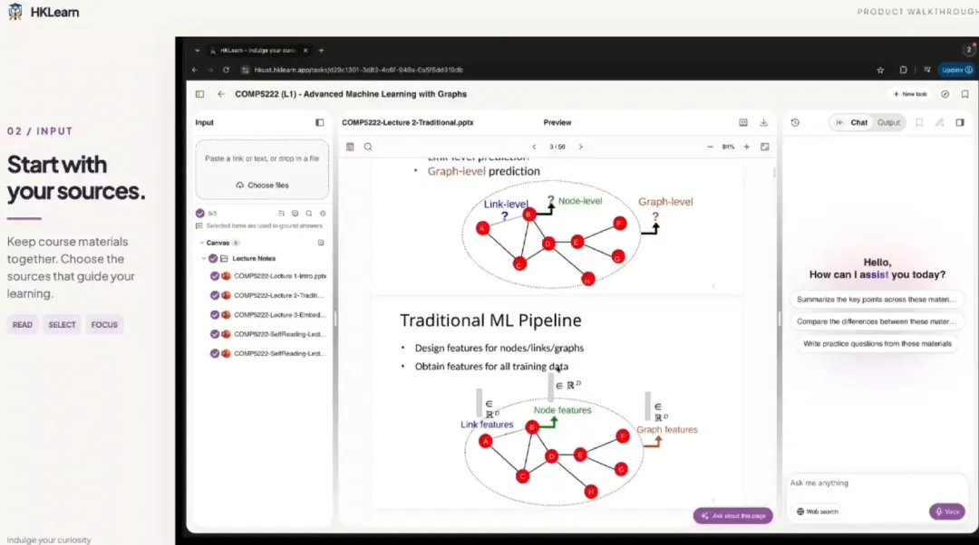Collapse the Input panel with its panel icon
979x545 pixels.
(x=320, y=123)
